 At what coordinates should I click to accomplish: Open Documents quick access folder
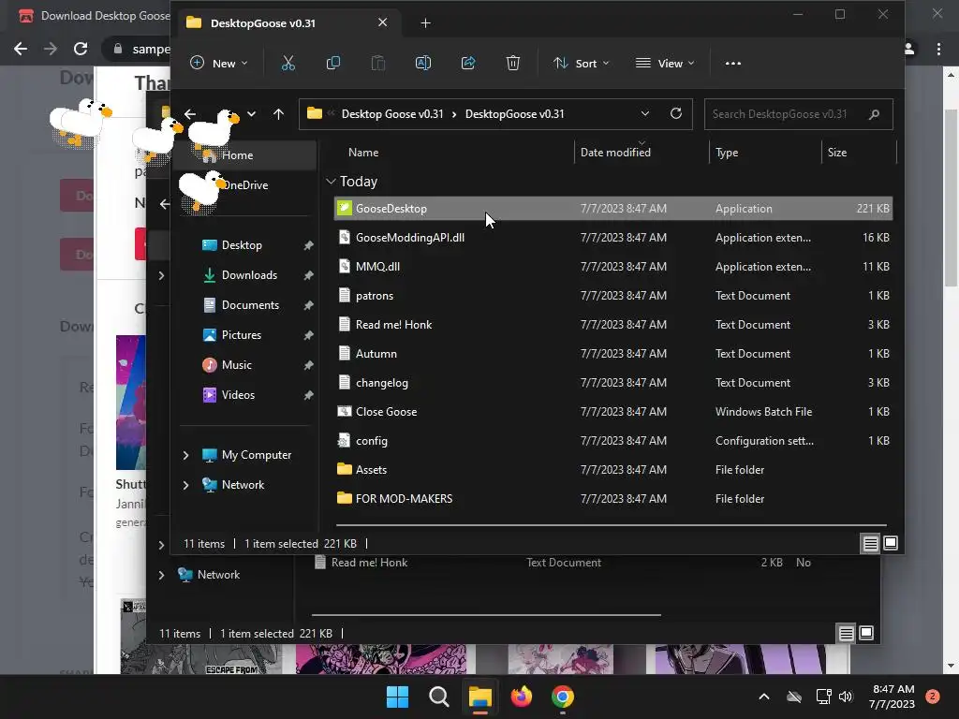pyautogui.click(x=250, y=305)
